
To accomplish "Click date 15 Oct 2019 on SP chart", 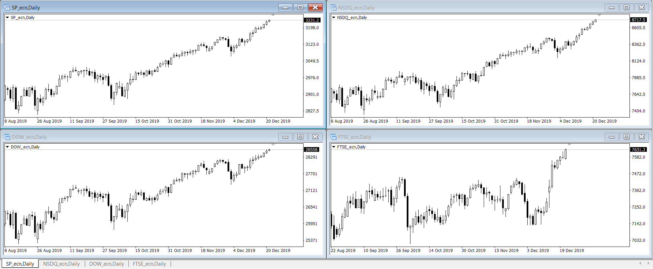I will (147, 121).
